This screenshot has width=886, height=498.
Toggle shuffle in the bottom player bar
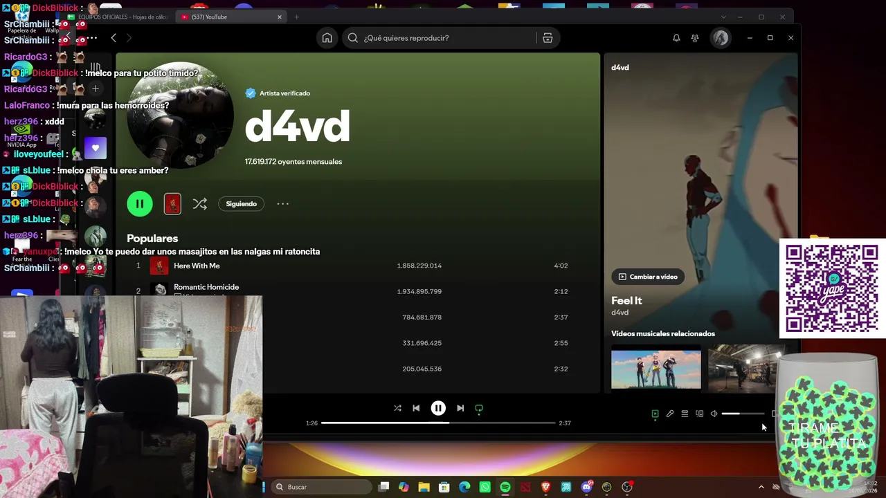(397, 408)
